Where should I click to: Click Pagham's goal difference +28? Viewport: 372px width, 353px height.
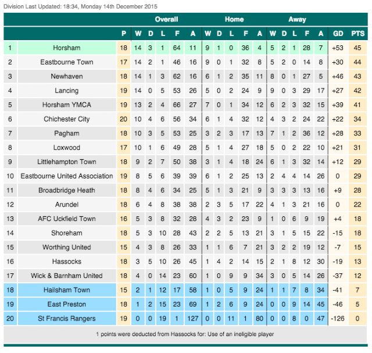click(x=338, y=133)
